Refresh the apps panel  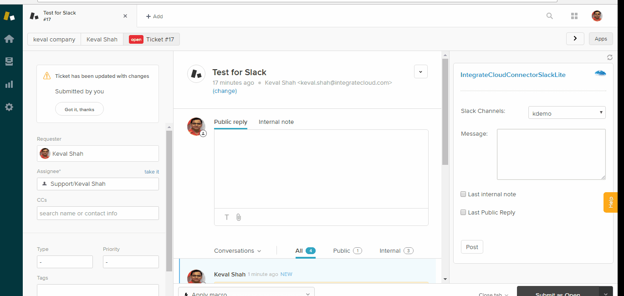(x=610, y=57)
